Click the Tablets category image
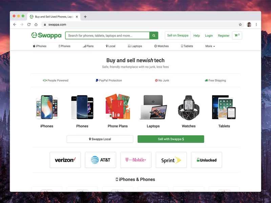The height and width of the screenshot is (203, 271). 224,107
